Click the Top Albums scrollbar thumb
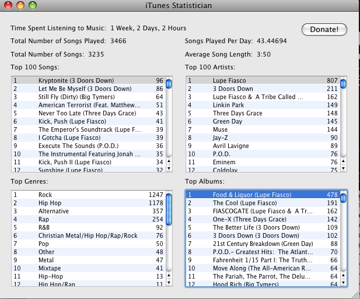Viewport: 360px width, 299px height. click(343, 198)
